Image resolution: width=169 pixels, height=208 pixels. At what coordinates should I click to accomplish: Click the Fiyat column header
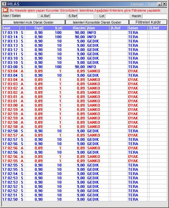point(34,28)
